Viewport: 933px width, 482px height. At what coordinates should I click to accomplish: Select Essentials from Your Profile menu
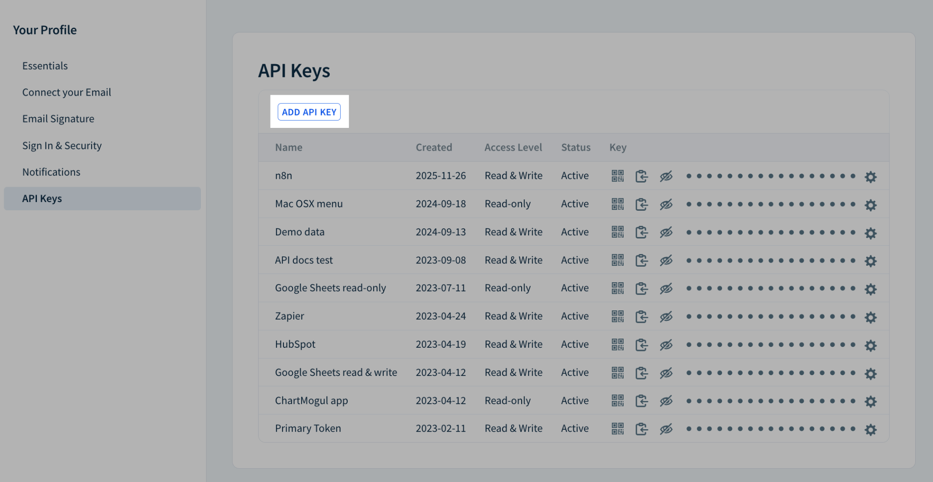pos(45,66)
